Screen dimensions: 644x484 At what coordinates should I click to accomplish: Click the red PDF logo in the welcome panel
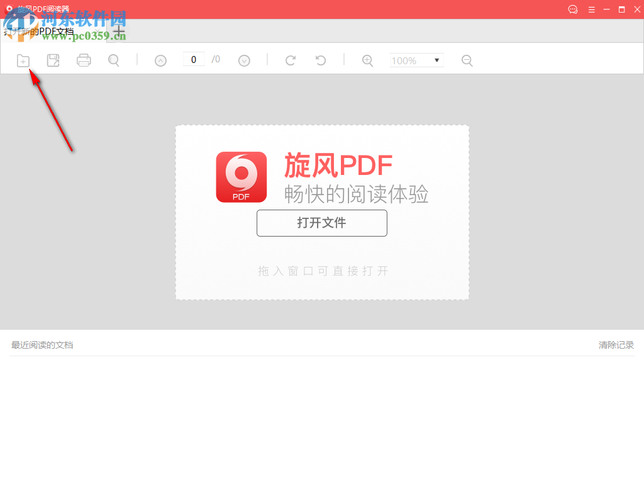tap(241, 177)
